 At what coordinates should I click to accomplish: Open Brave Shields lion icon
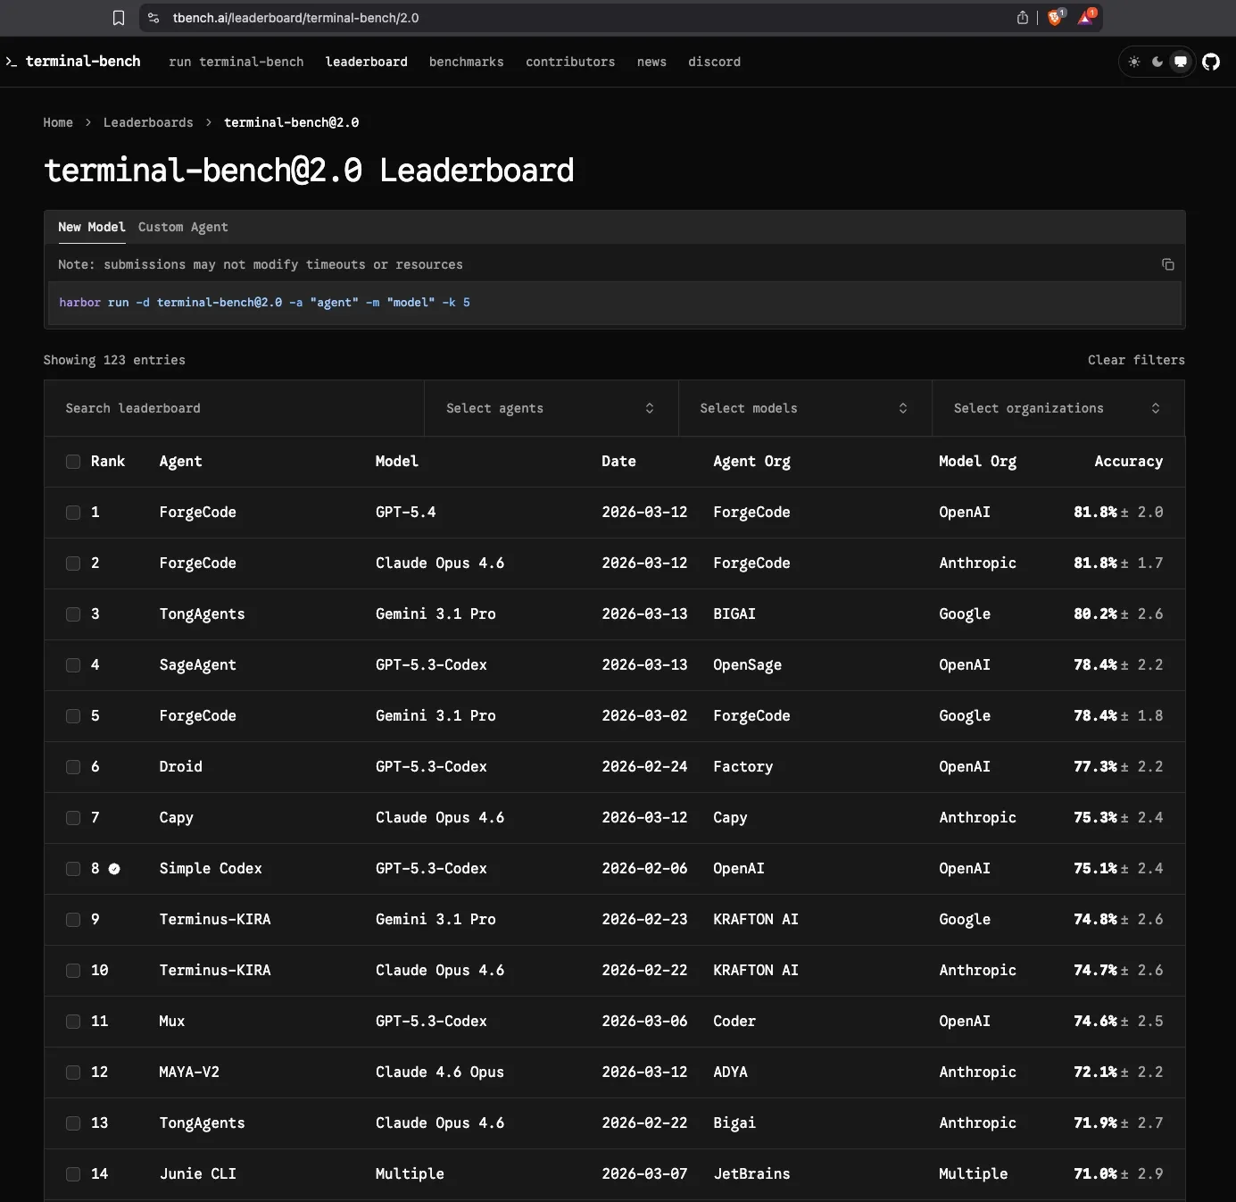(x=1056, y=18)
